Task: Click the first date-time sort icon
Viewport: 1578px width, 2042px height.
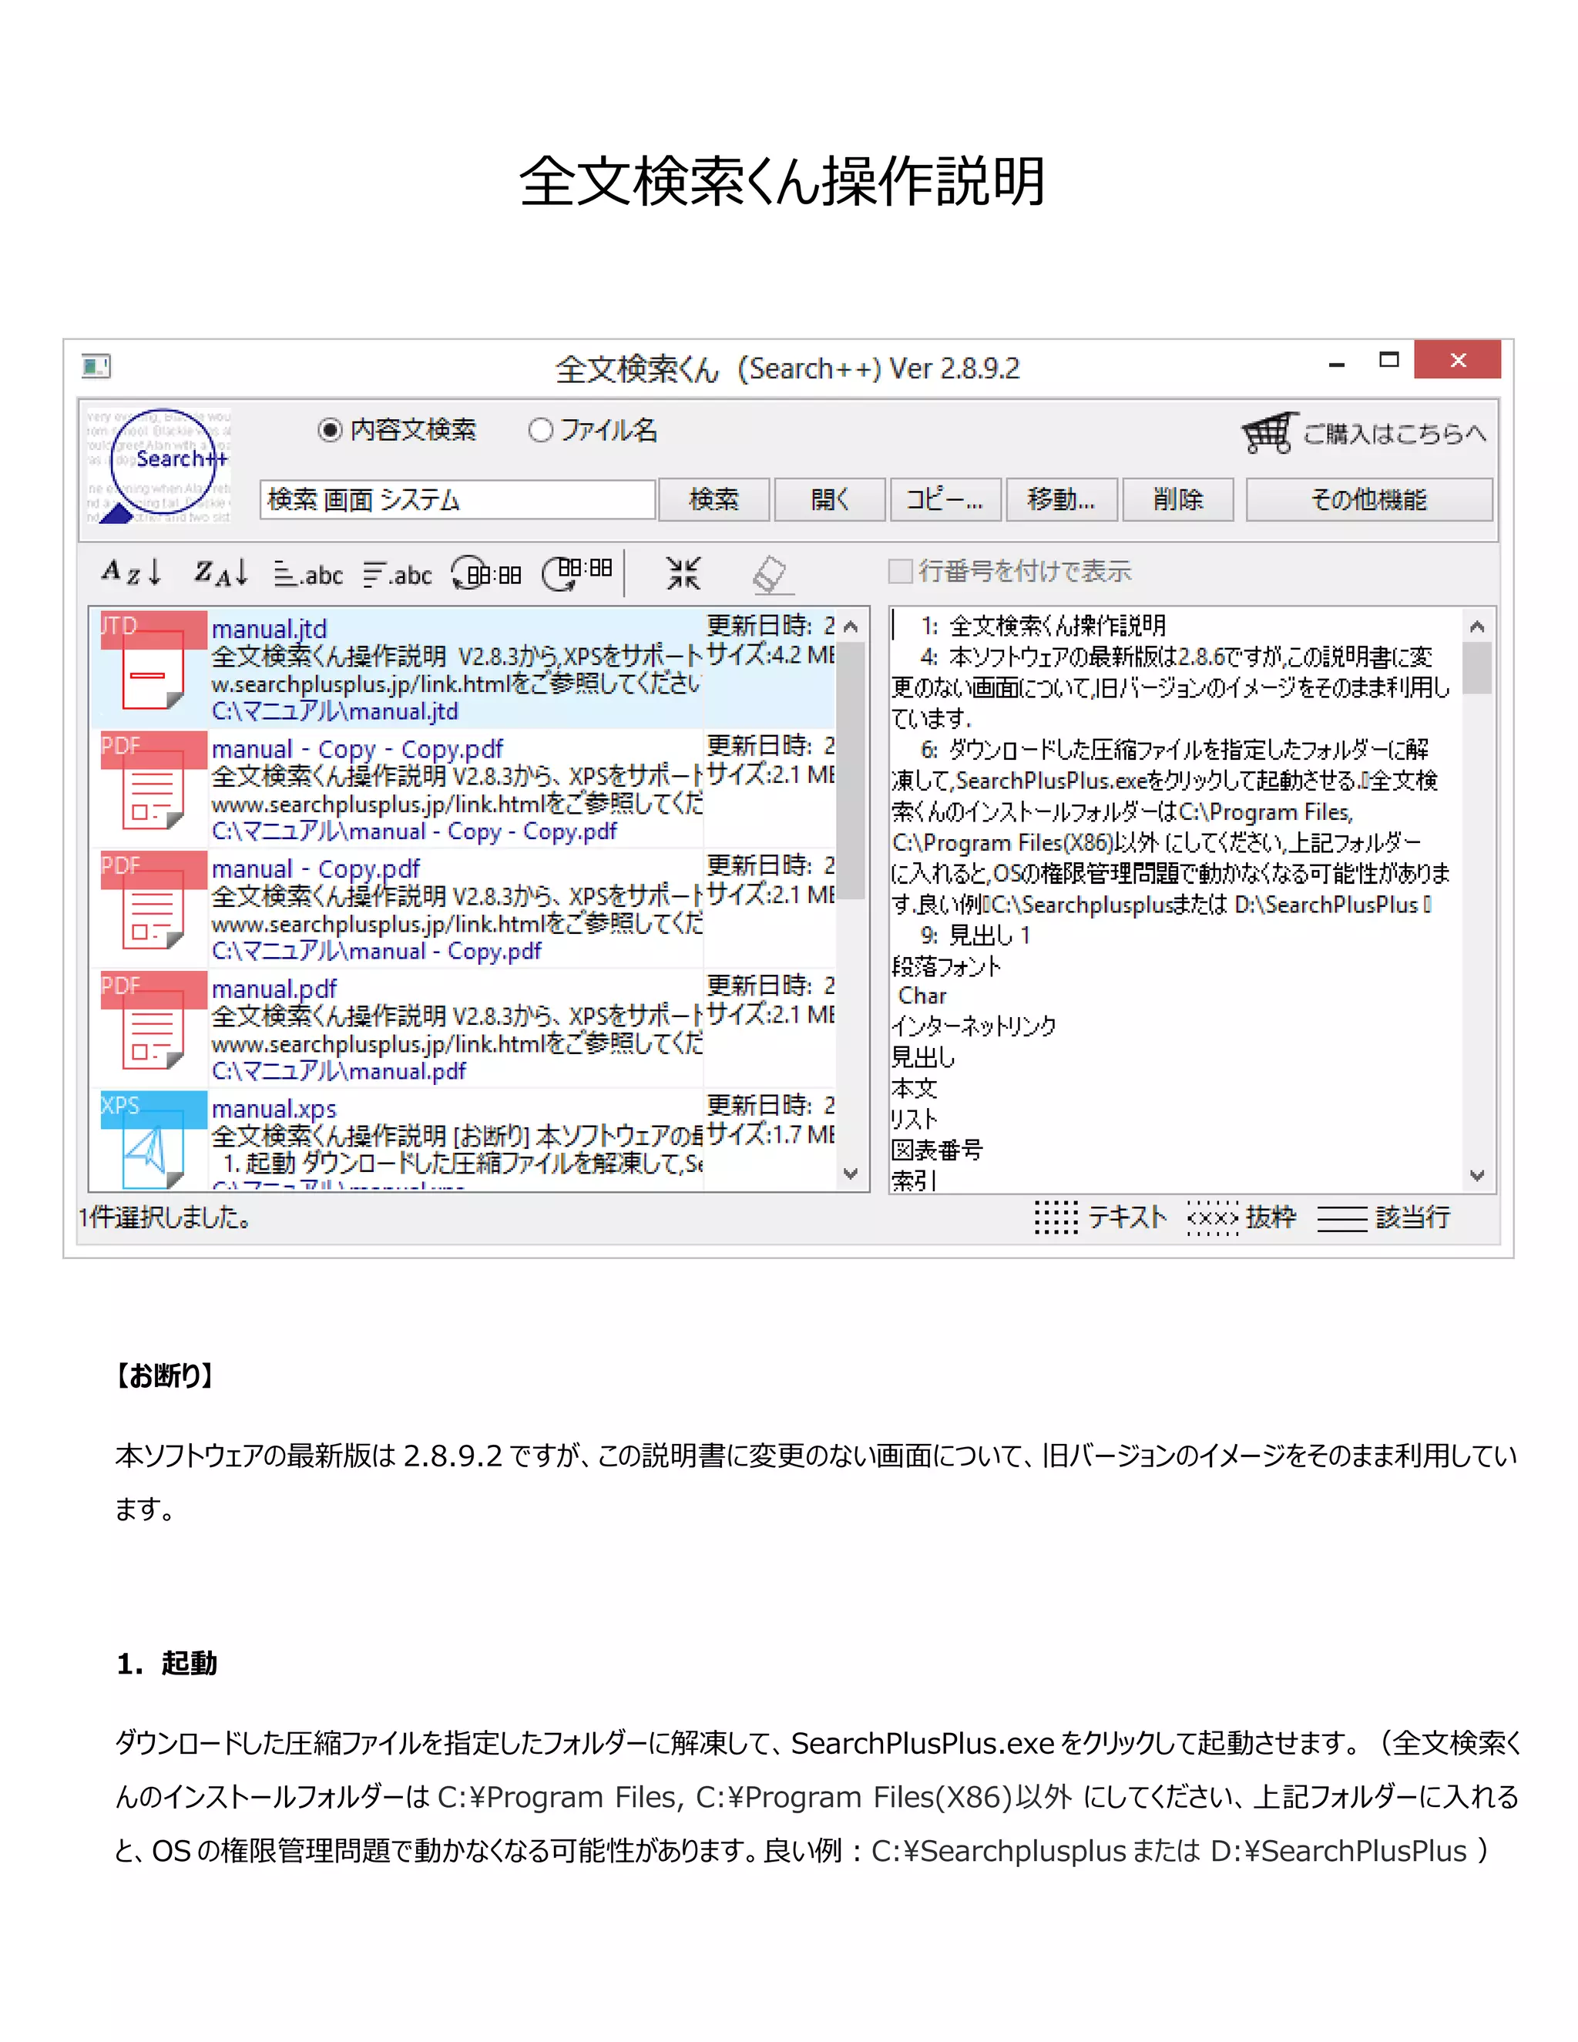Action: click(x=486, y=573)
